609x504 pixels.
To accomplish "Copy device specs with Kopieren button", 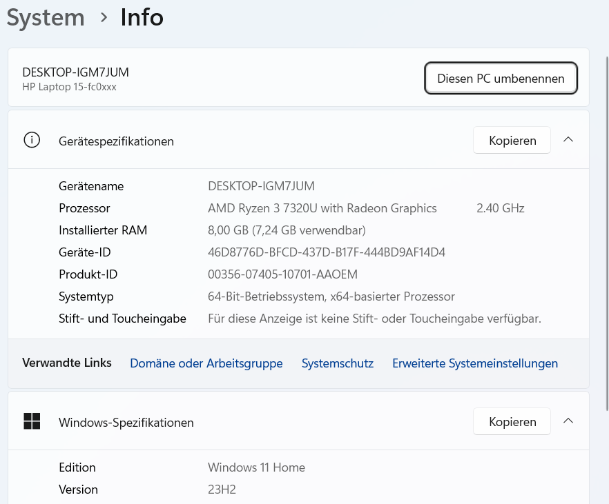I will point(512,140).
